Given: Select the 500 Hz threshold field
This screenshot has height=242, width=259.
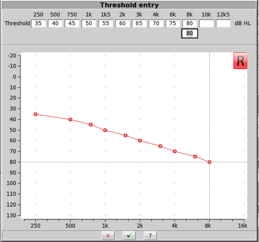Looking at the screenshot, I should coord(55,23).
